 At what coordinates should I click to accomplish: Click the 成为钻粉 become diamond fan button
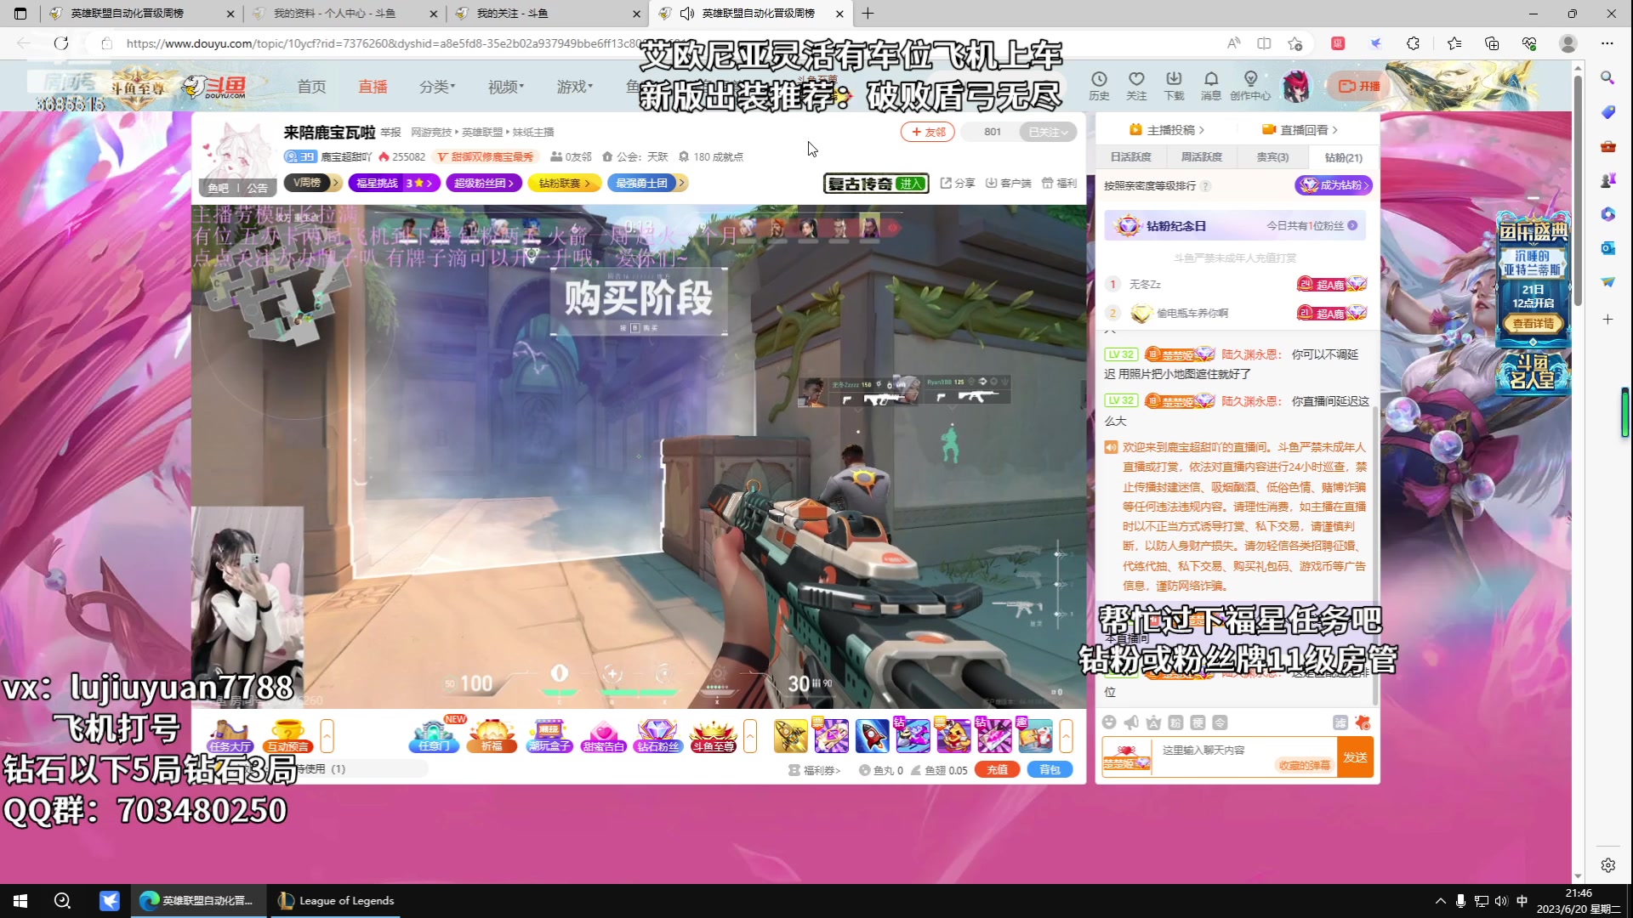[1333, 184]
